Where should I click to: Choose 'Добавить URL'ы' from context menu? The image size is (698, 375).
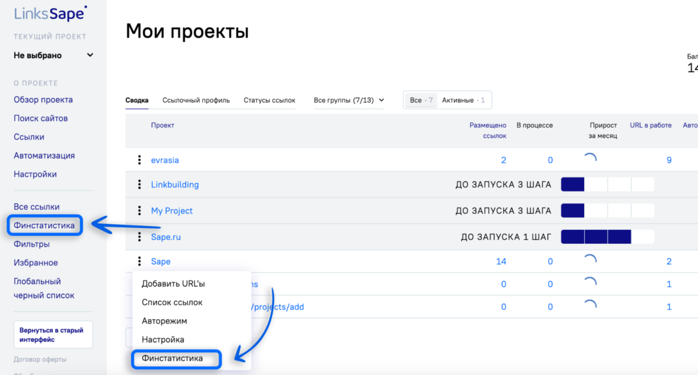(x=173, y=284)
